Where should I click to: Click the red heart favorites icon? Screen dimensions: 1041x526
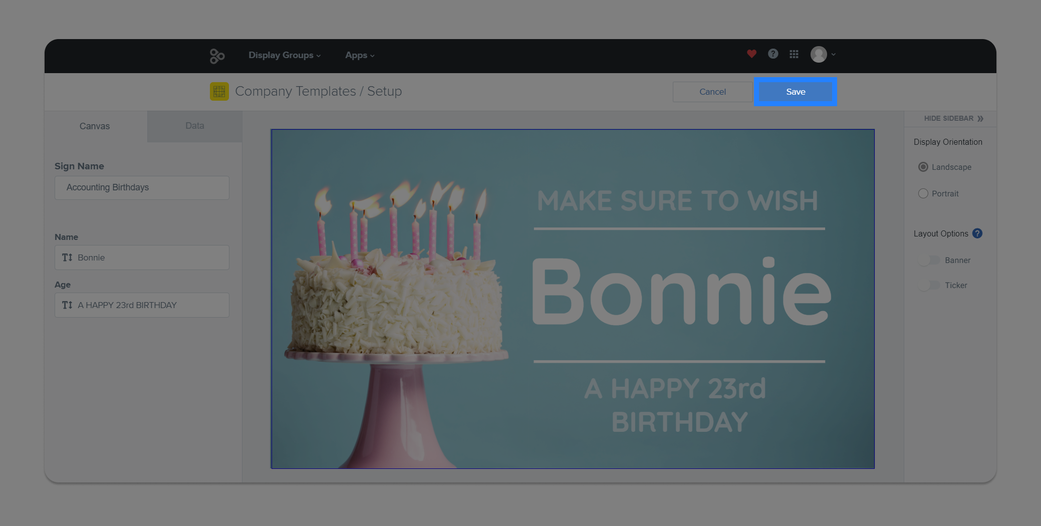point(751,54)
